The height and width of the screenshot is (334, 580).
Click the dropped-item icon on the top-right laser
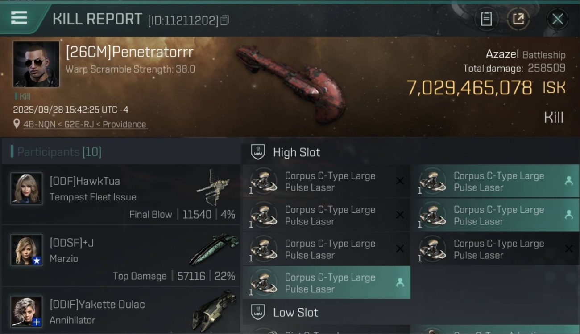pyautogui.click(x=568, y=181)
